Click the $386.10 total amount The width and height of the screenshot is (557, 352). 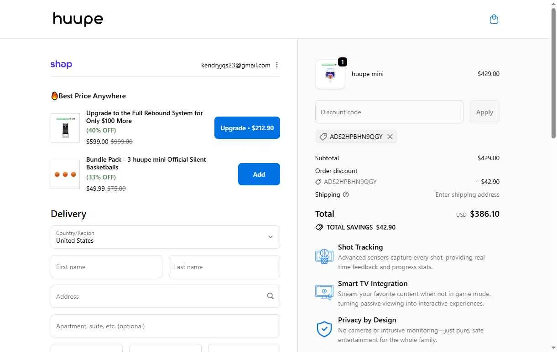pyautogui.click(x=484, y=214)
